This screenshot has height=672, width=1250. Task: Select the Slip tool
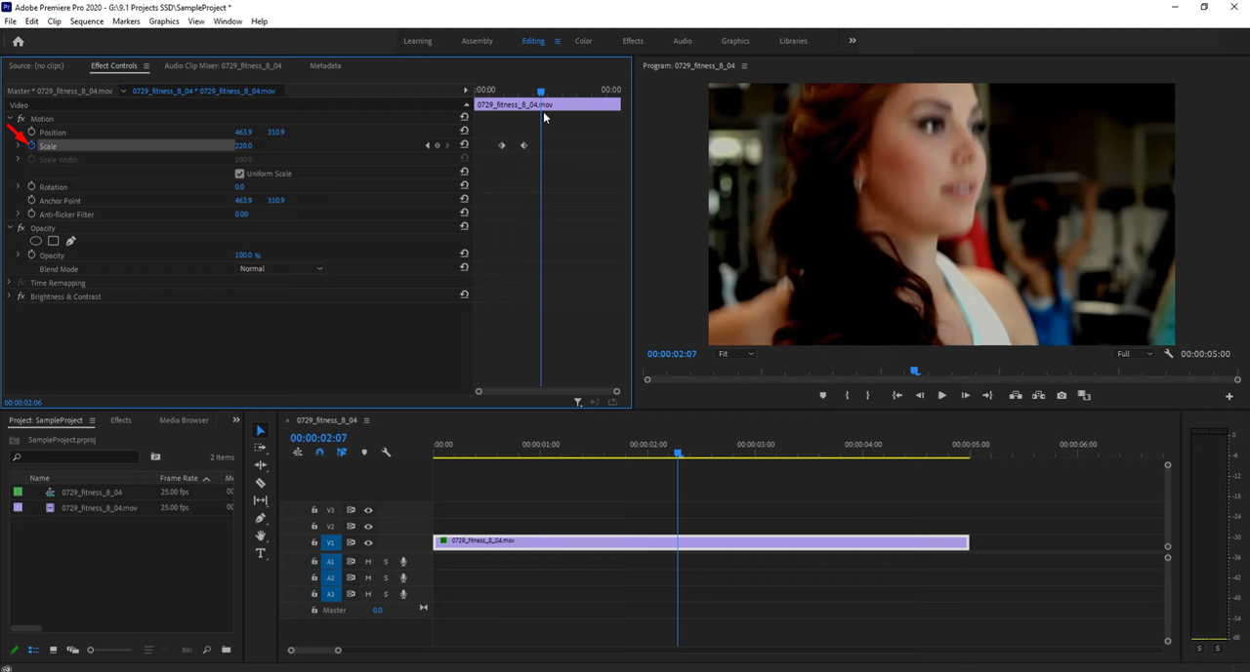pos(261,500)
